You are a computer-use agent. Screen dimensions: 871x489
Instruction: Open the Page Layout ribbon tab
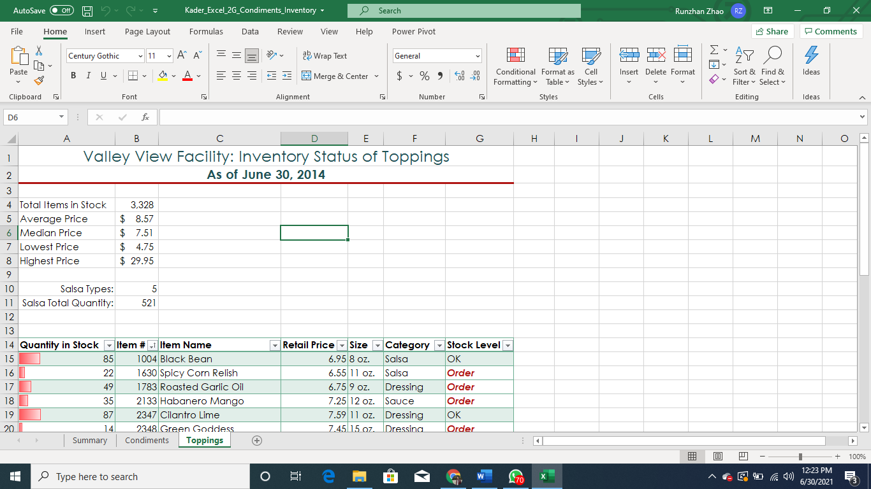coord(147,31)
